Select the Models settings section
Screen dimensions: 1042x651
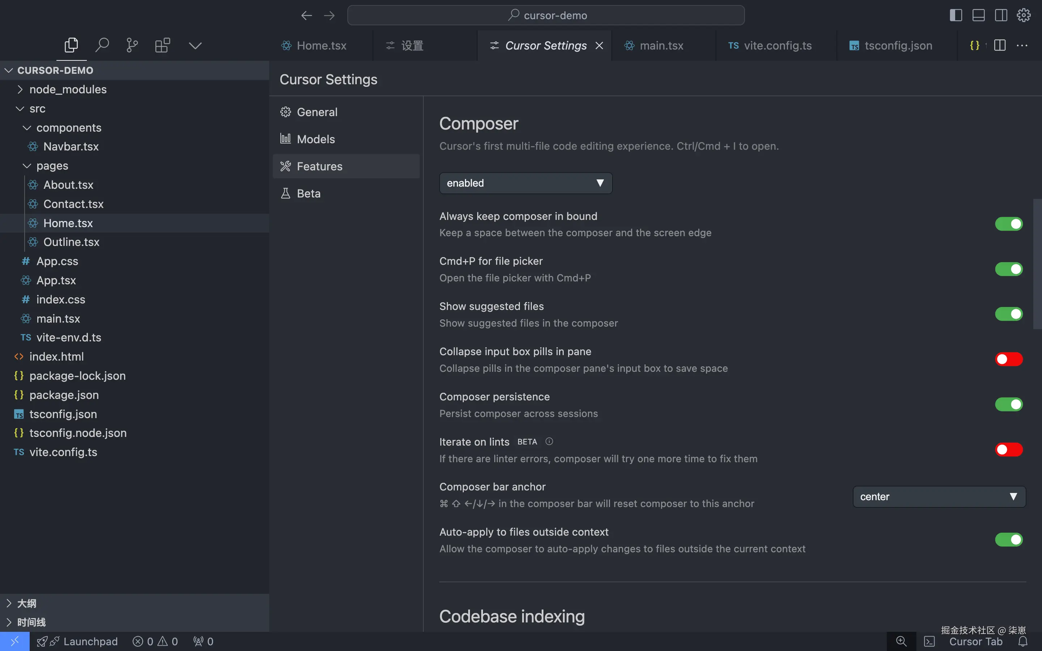click(x=315, y=139)
